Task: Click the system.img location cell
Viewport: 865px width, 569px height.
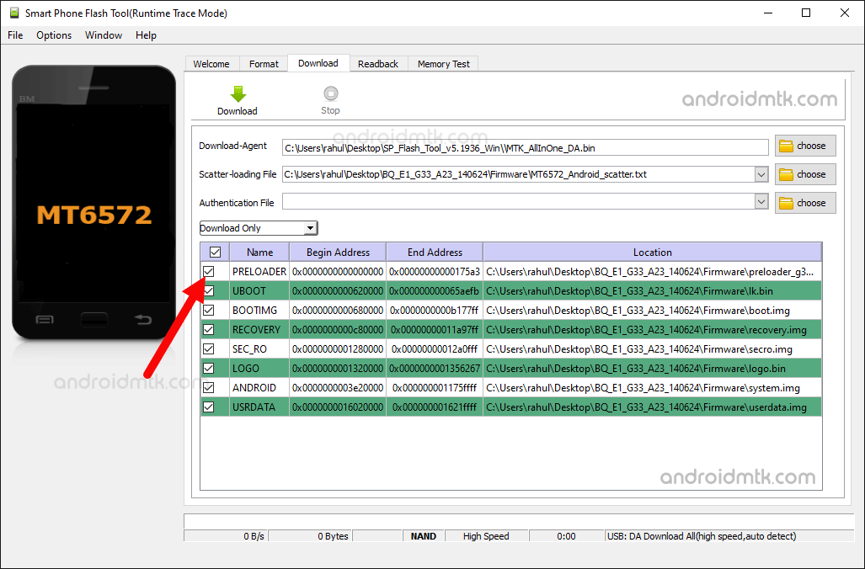Action: click(653, 387)
